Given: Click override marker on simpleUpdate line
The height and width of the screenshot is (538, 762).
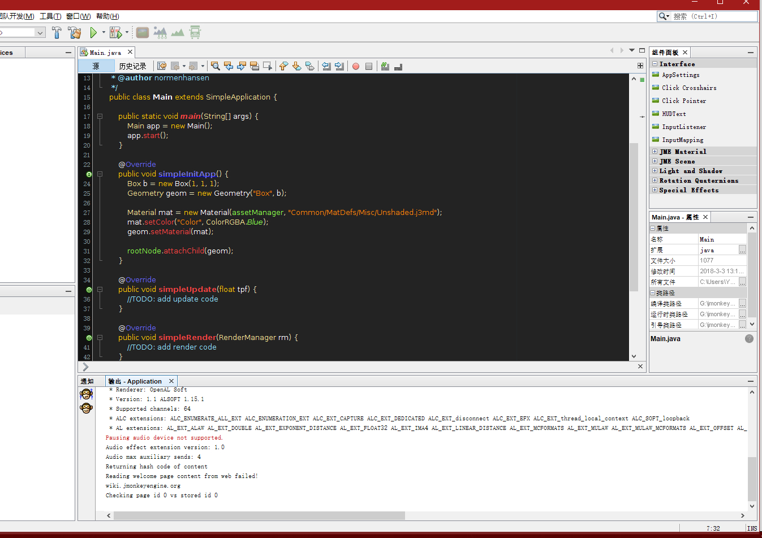Looking at the screenshot, I should (89, 290).
